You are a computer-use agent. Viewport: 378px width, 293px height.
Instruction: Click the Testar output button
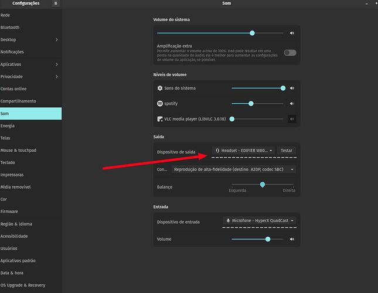pos(287,151)
